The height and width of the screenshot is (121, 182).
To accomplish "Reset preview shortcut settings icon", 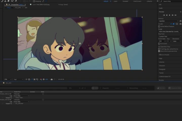I will [180, 21].
